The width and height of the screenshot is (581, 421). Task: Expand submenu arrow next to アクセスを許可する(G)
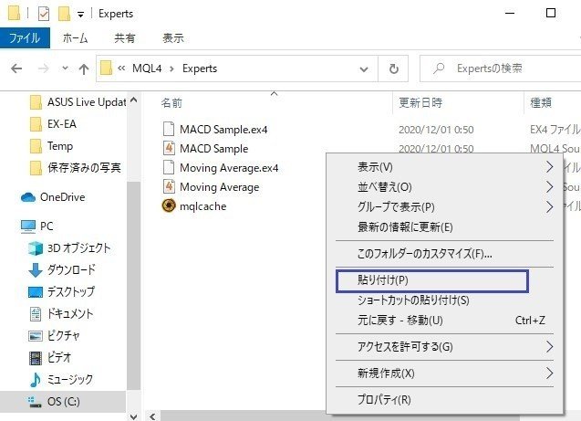point(549,347)
